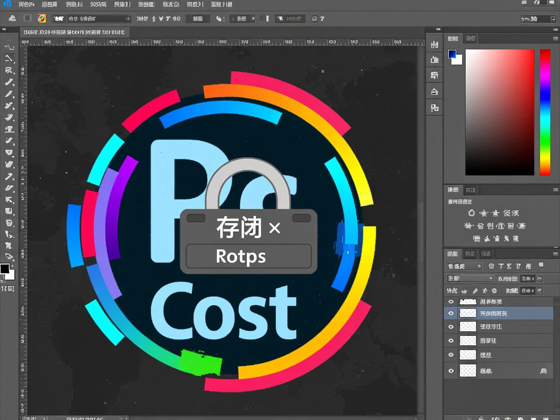Click the rainbow-colored icon in the options bar
Image resolution: width=560 pixels, height=420 pixels.
pos(42,18)
